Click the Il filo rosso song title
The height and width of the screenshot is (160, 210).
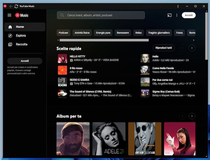tap(76, 68)
